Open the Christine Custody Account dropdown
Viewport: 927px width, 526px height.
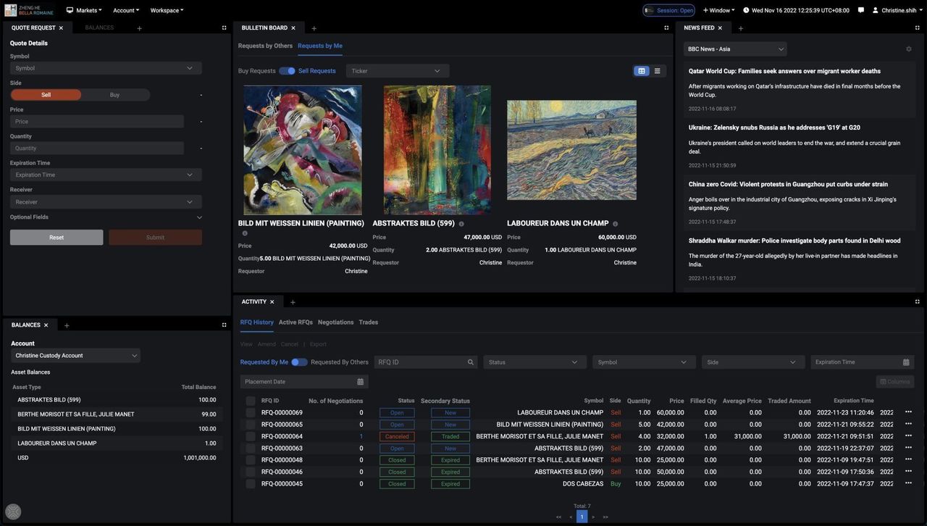tap(76, 356)
